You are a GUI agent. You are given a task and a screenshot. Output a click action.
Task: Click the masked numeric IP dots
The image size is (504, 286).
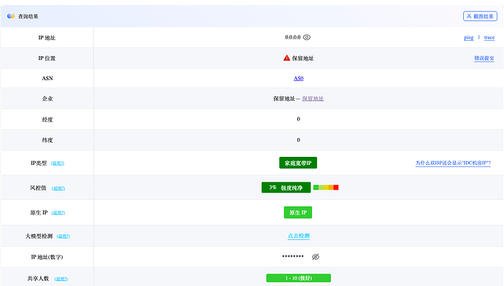(293, 256)
